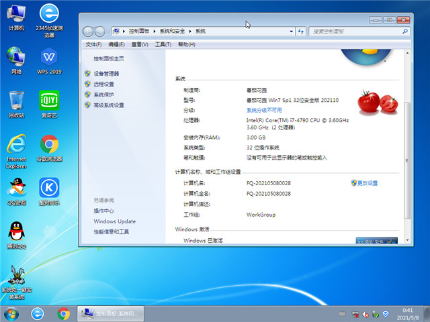Click the control panel icon in address bar
This screenshot has height=322, width=430.
(116, 32)
